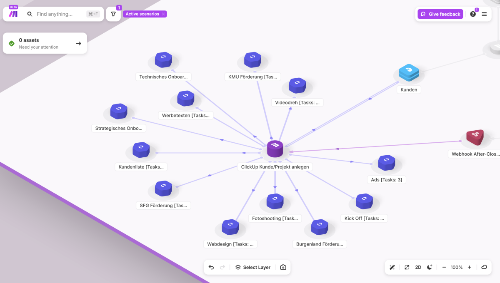Select the Werbetexten node icon

pos(185,99)
